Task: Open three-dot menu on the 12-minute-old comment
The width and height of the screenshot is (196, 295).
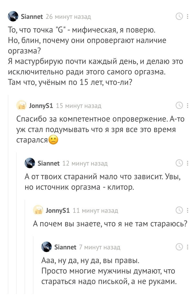Action: 187,163
